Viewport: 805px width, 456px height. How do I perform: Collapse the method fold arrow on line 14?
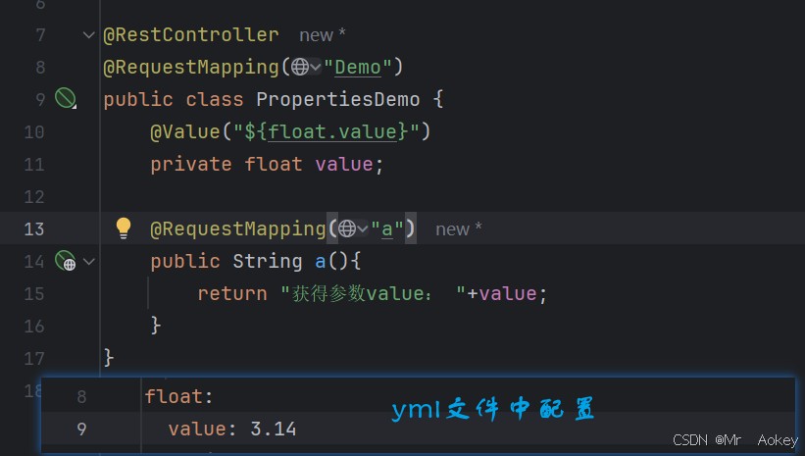point(89,262)
